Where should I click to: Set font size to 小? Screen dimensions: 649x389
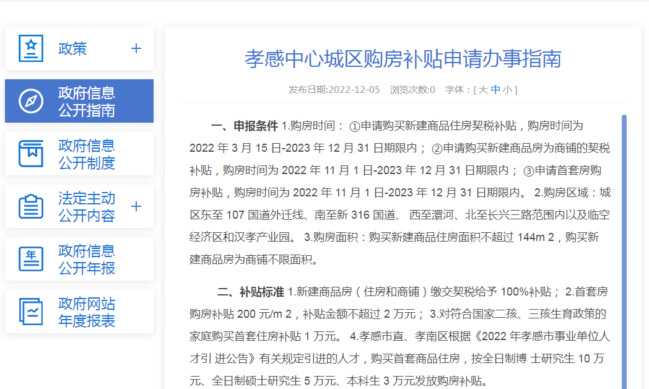point(507,90)
